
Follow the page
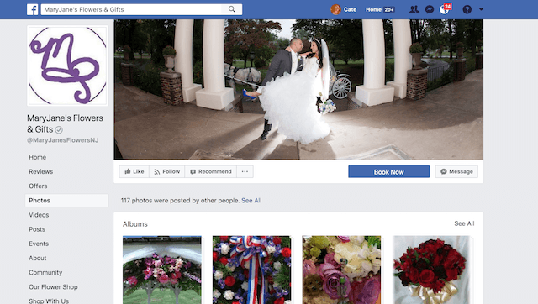pos(167,171)
